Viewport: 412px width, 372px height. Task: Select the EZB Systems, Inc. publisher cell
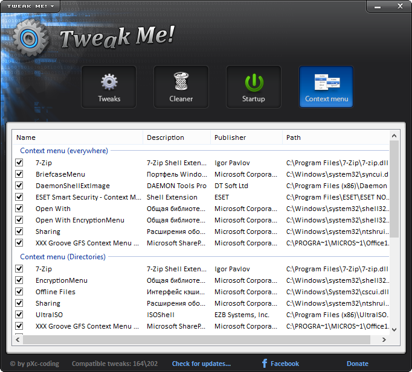point(242,315)
